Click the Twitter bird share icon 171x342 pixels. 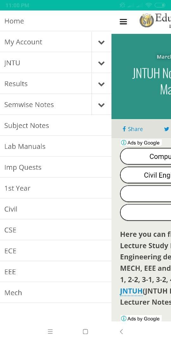[167, 129]
